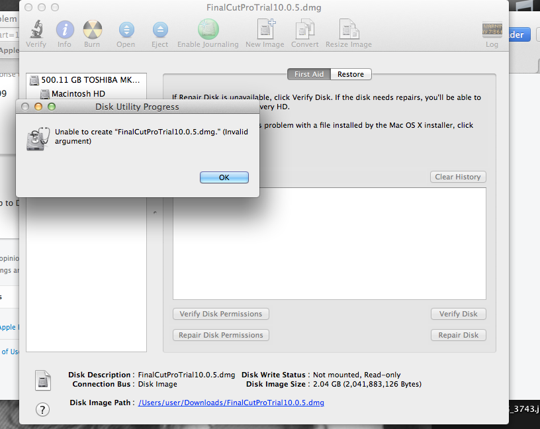This screenshot has width=540, height=429.
Task: Click the 'Disk Image' connection bus value
Action: pyautogui.click(x=157, y=384)
